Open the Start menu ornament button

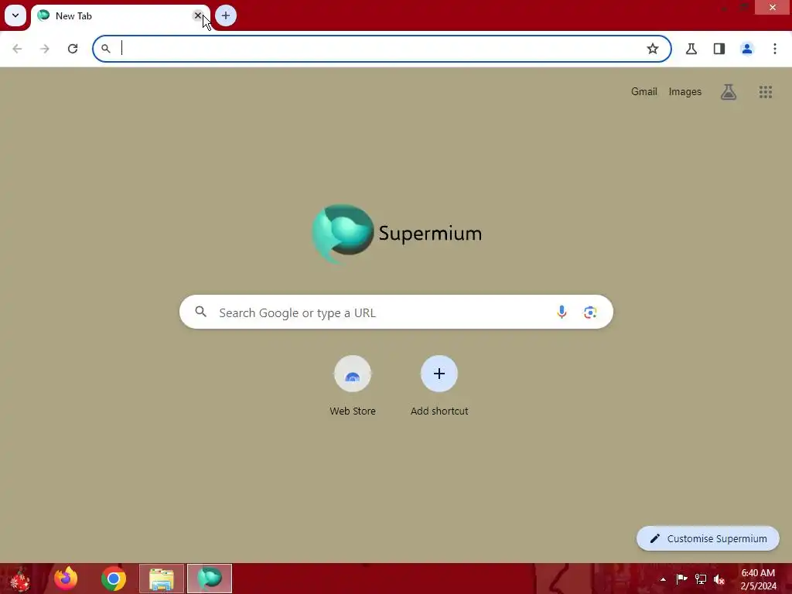(19, 579)
